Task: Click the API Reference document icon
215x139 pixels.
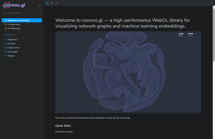Action: point(6,28)
